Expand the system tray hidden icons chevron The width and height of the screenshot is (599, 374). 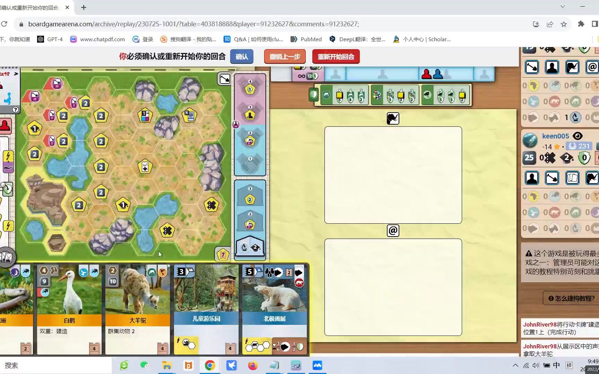coord(515,365)
